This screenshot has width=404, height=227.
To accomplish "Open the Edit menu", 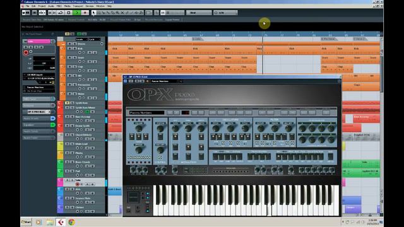I will tap(33, 6).
